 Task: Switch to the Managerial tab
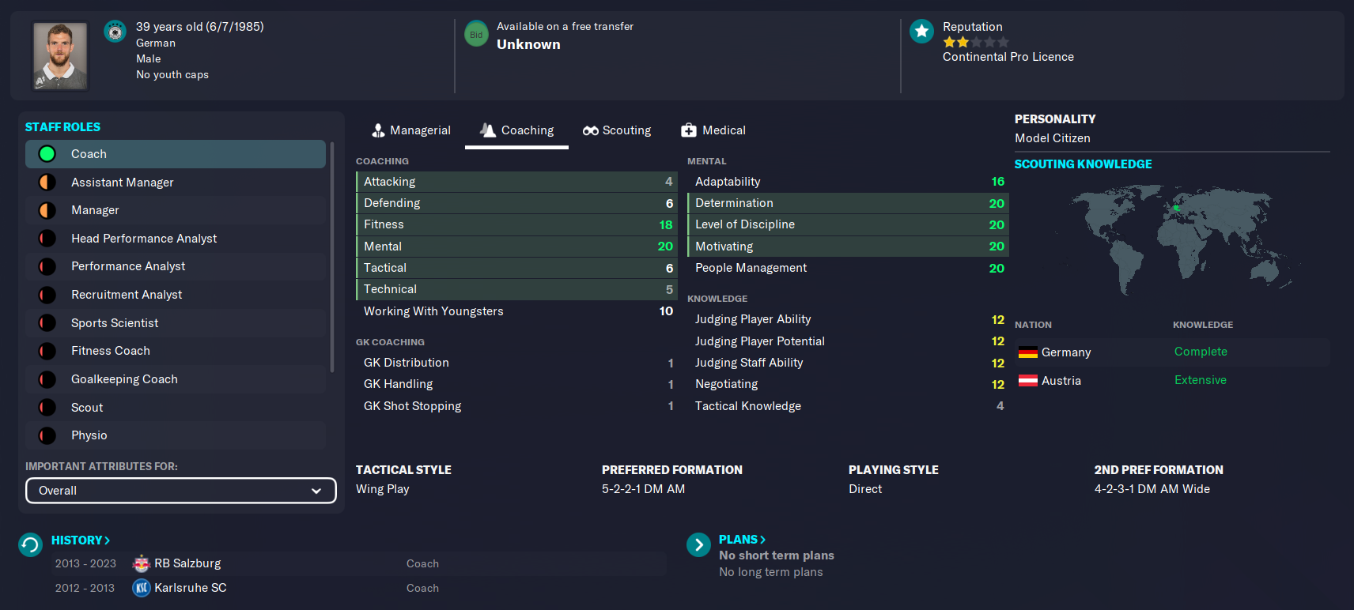tap(411, 130)
